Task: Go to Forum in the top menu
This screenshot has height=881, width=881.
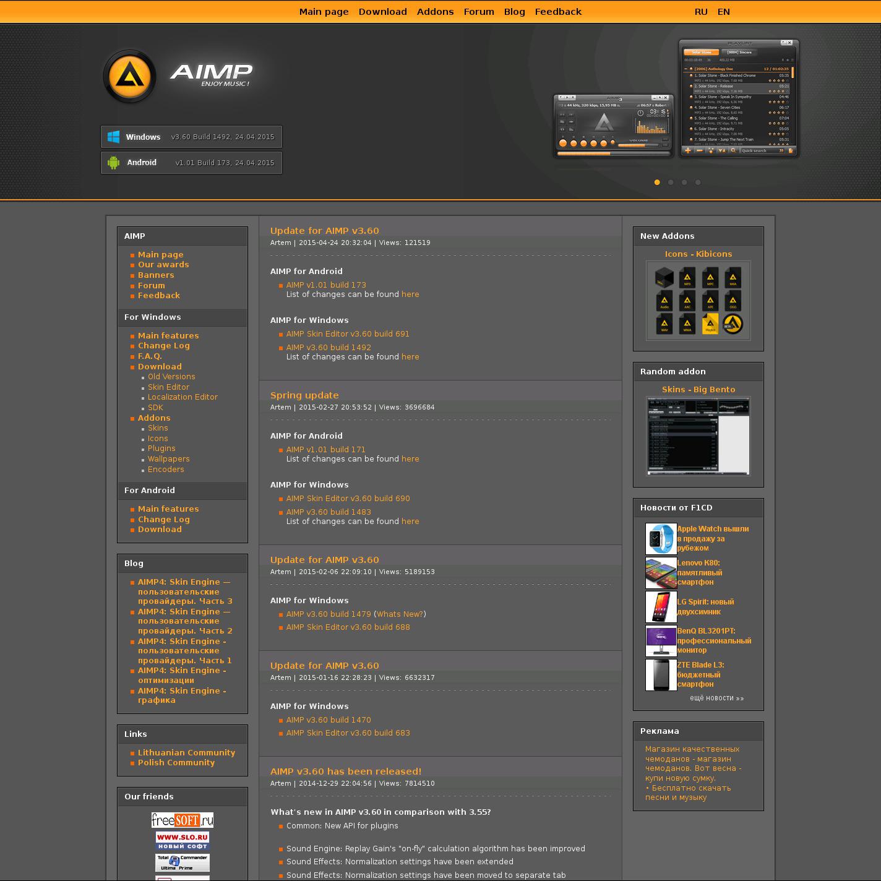Action: click(478, 12)
